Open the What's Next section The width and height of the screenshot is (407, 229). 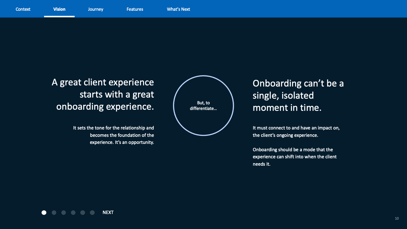[178, 9]
